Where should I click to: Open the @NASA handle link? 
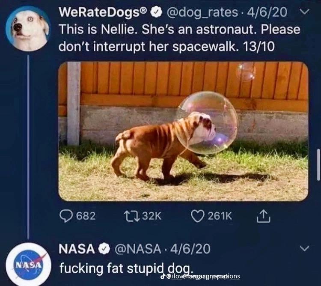point(138,249)
